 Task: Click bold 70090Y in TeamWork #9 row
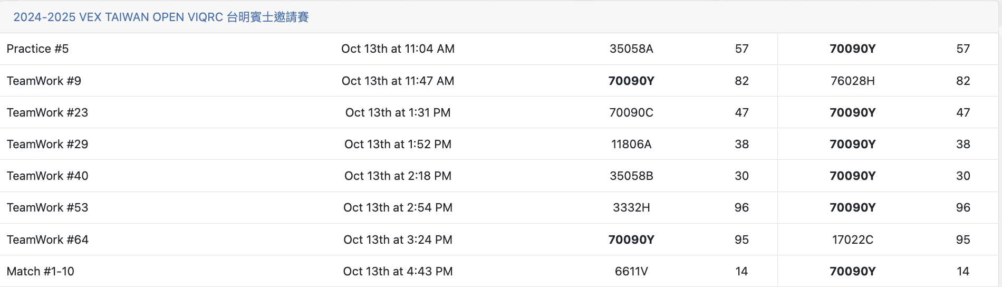click(631, 81)
